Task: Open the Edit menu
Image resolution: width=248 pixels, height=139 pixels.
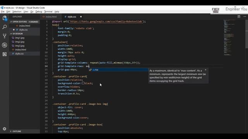Action: 8,12
